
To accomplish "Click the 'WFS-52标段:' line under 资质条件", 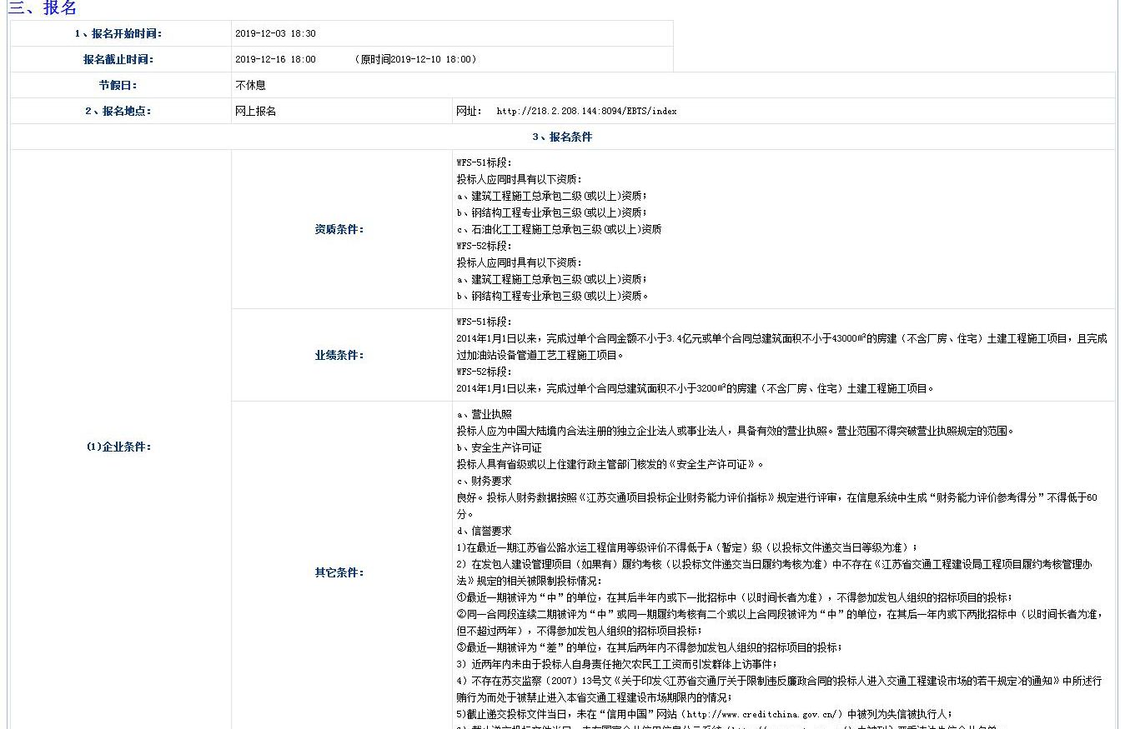I will pyautogui.click(x=485, y=246).
